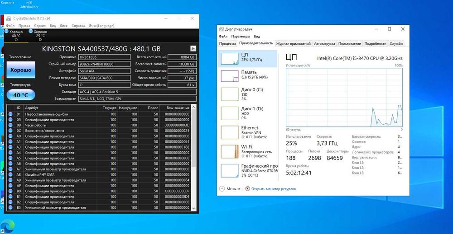Select the ЦП performance graph thumbnail

pyautogui.click(x=229, y=59)
